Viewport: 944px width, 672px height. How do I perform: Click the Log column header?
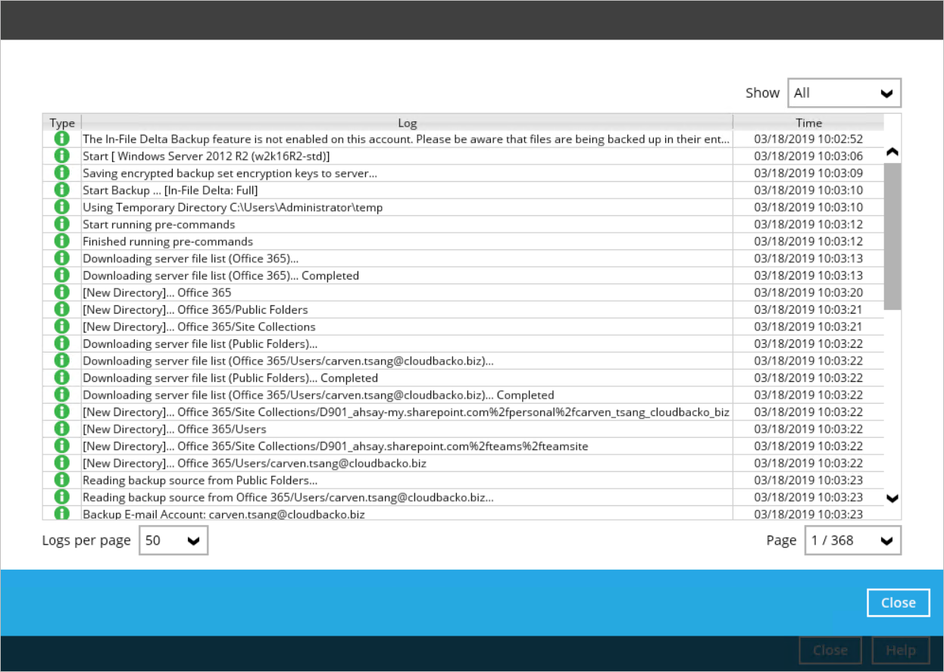pos(407,123)
